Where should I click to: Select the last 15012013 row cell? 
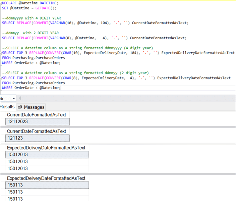[x=47, y=168]
